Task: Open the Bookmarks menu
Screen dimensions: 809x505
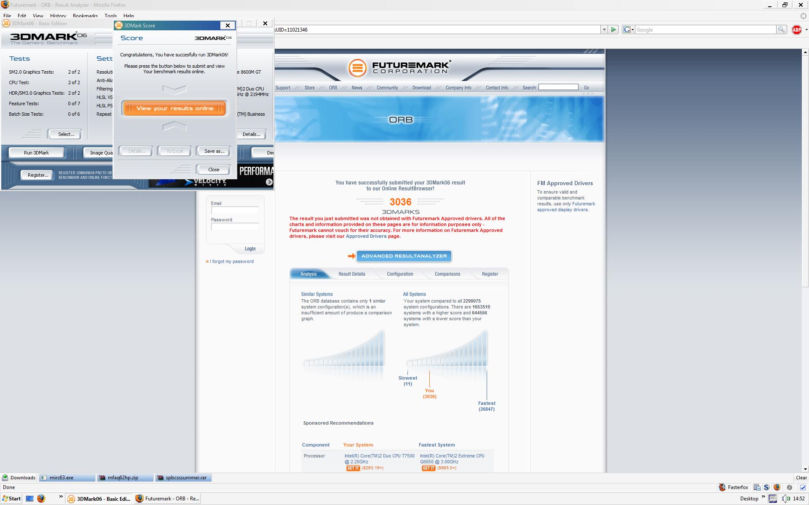Action: pos(85,16)
